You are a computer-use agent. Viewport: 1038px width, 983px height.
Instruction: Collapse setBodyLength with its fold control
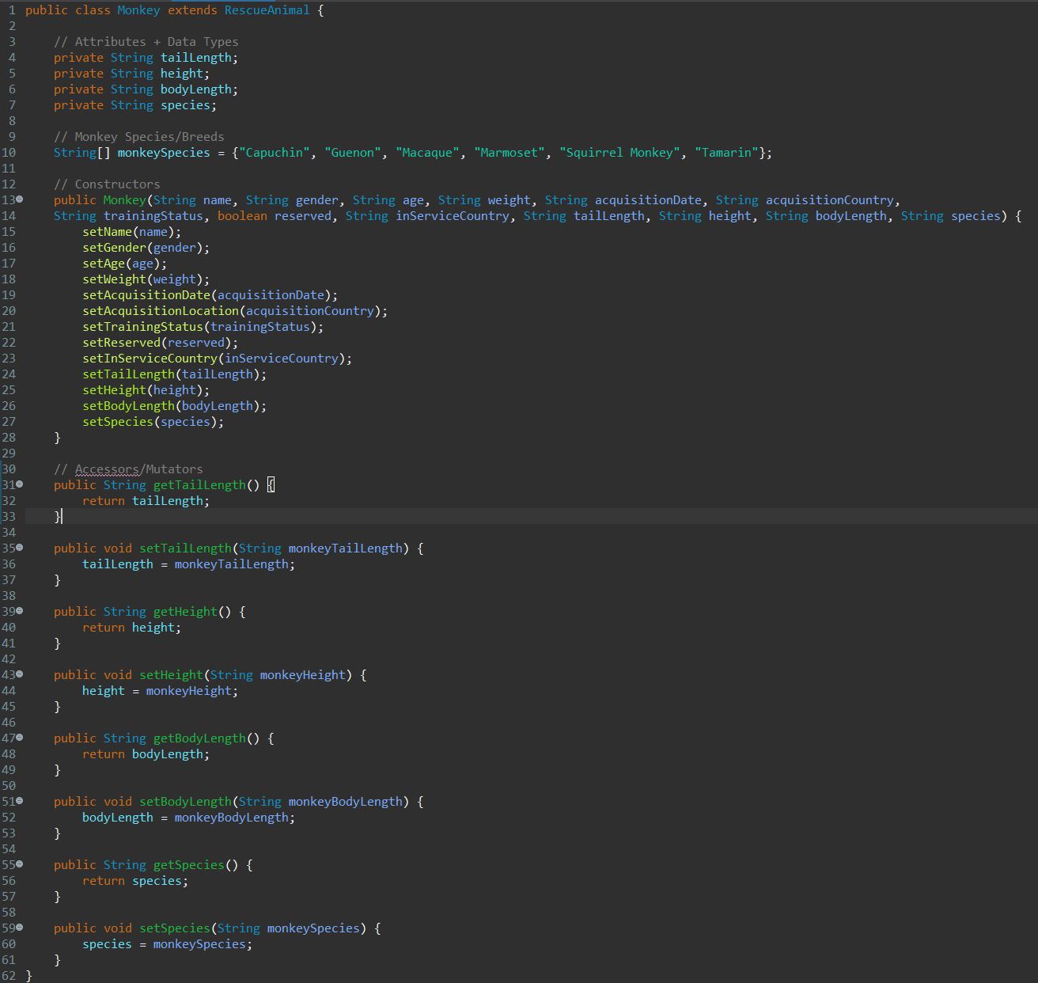20,801
